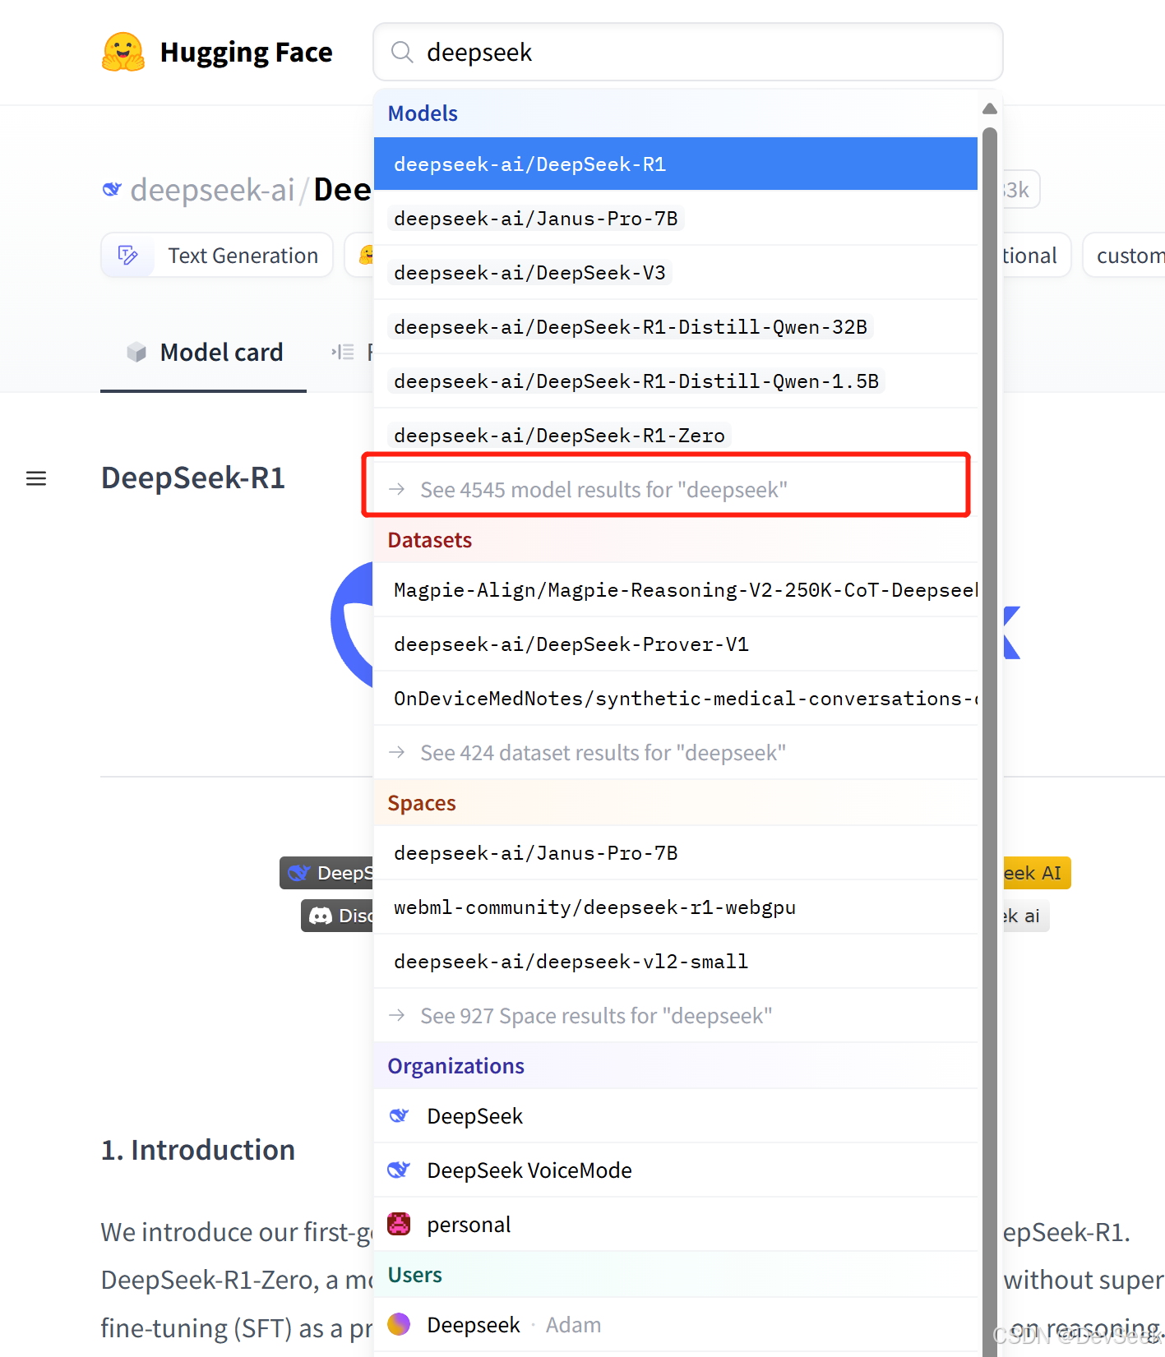Click the 1. Introduction heading

[x=198, y=1150]
